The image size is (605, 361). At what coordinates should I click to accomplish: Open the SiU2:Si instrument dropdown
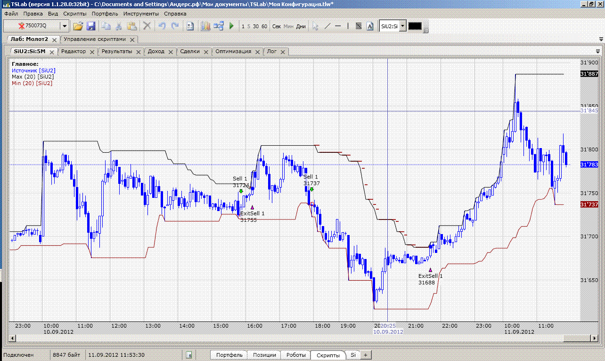402,26
